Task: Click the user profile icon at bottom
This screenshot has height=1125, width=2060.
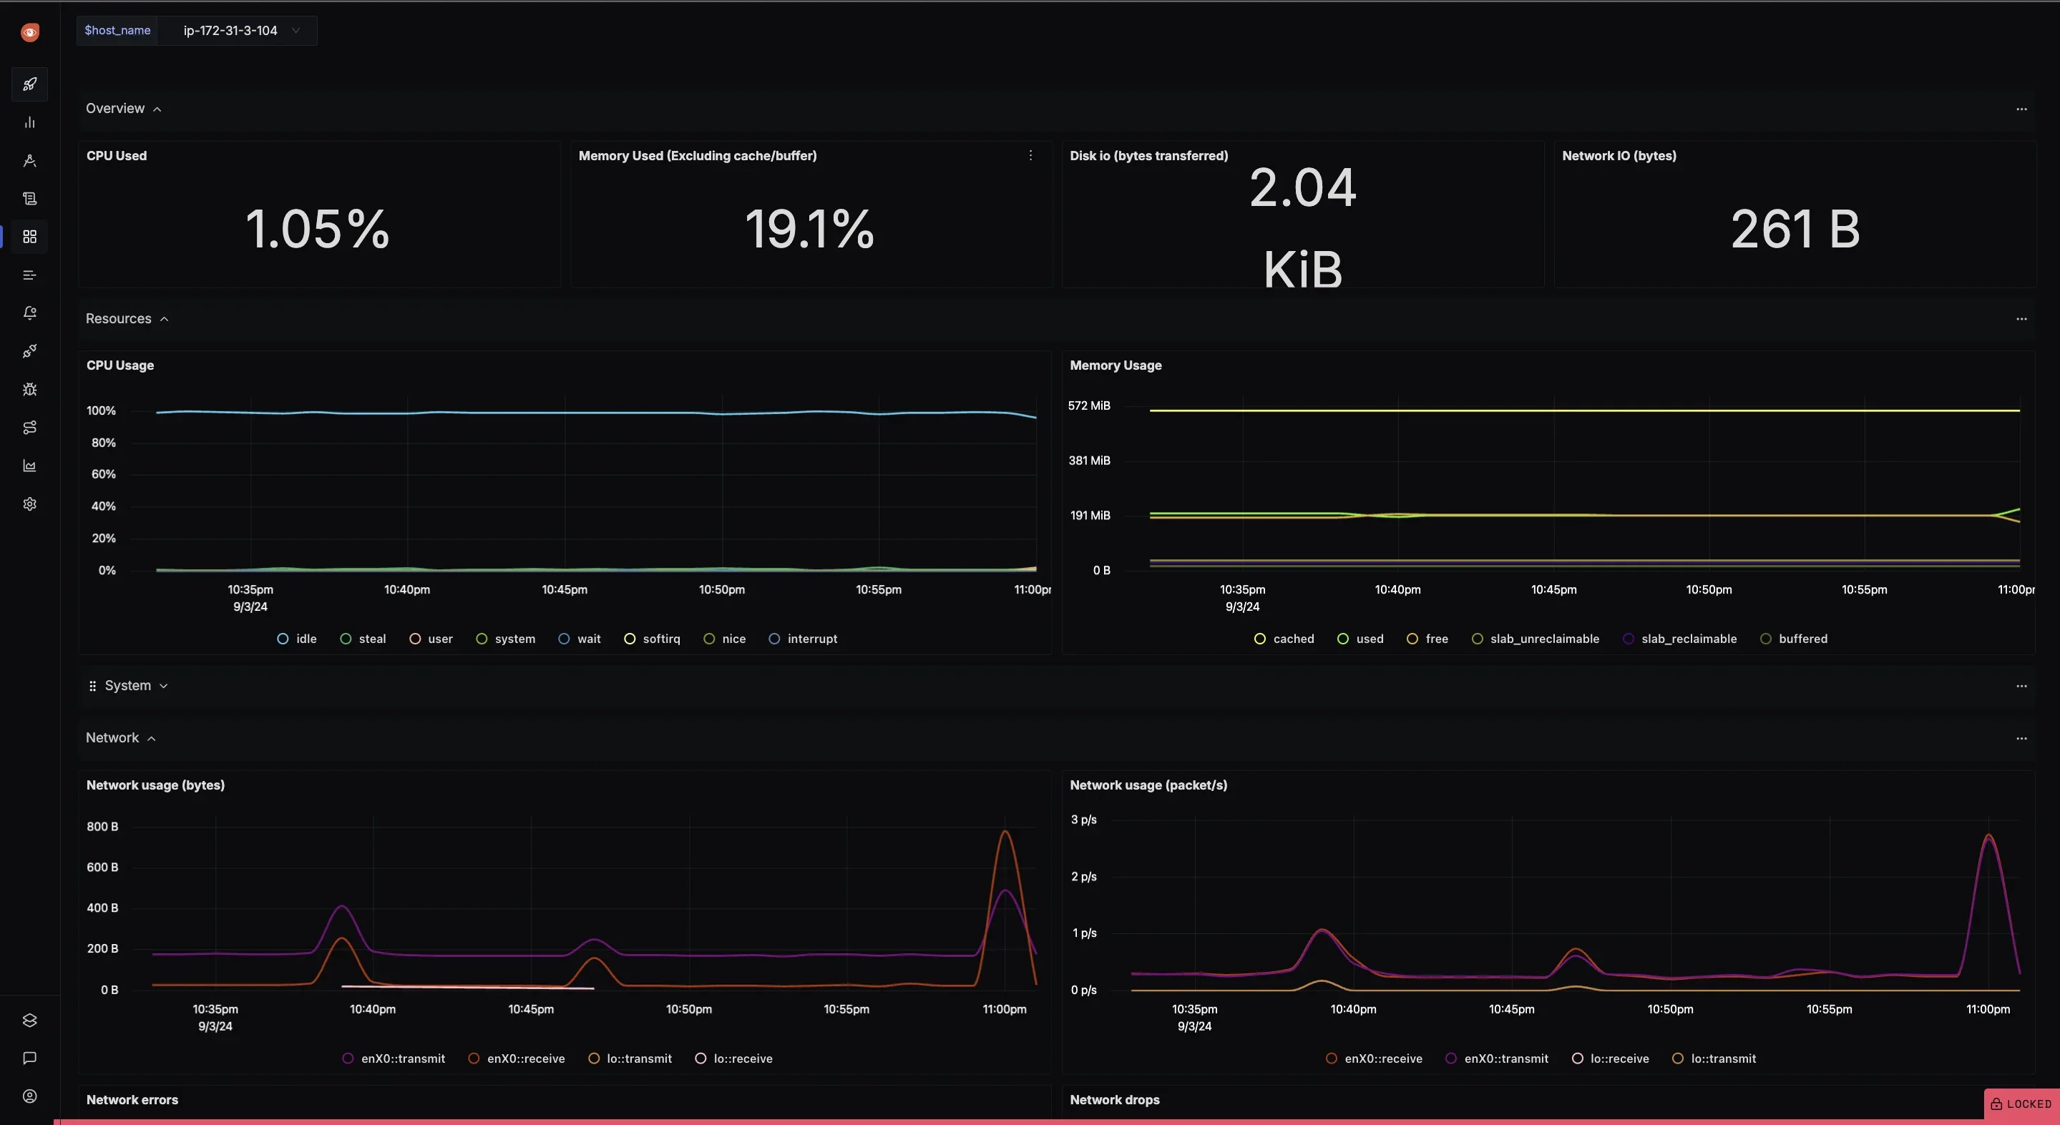Action: pos(29,1096)
